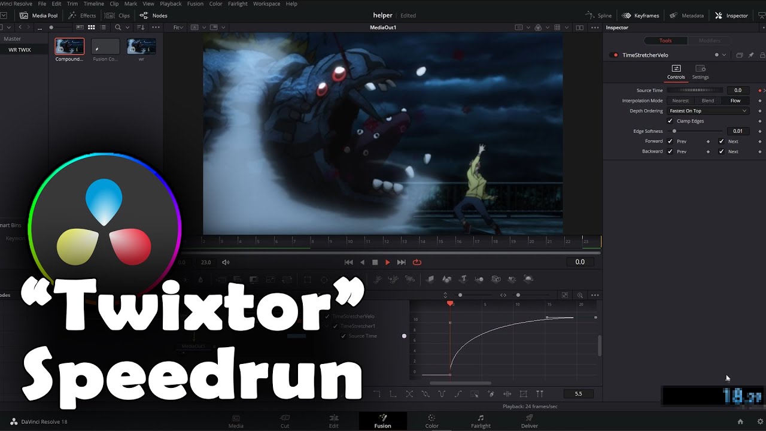Switch to the Deliver page tab
This screenshot has width=766, height=431.
pos(529,421)
